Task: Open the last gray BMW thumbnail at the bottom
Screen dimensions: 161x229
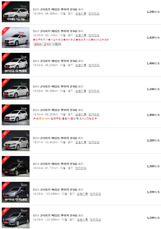Action: (16, 218)
